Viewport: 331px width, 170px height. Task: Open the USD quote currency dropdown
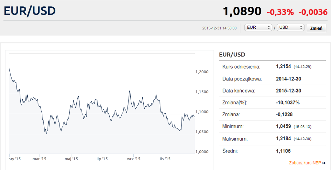(x=290, y=28)
